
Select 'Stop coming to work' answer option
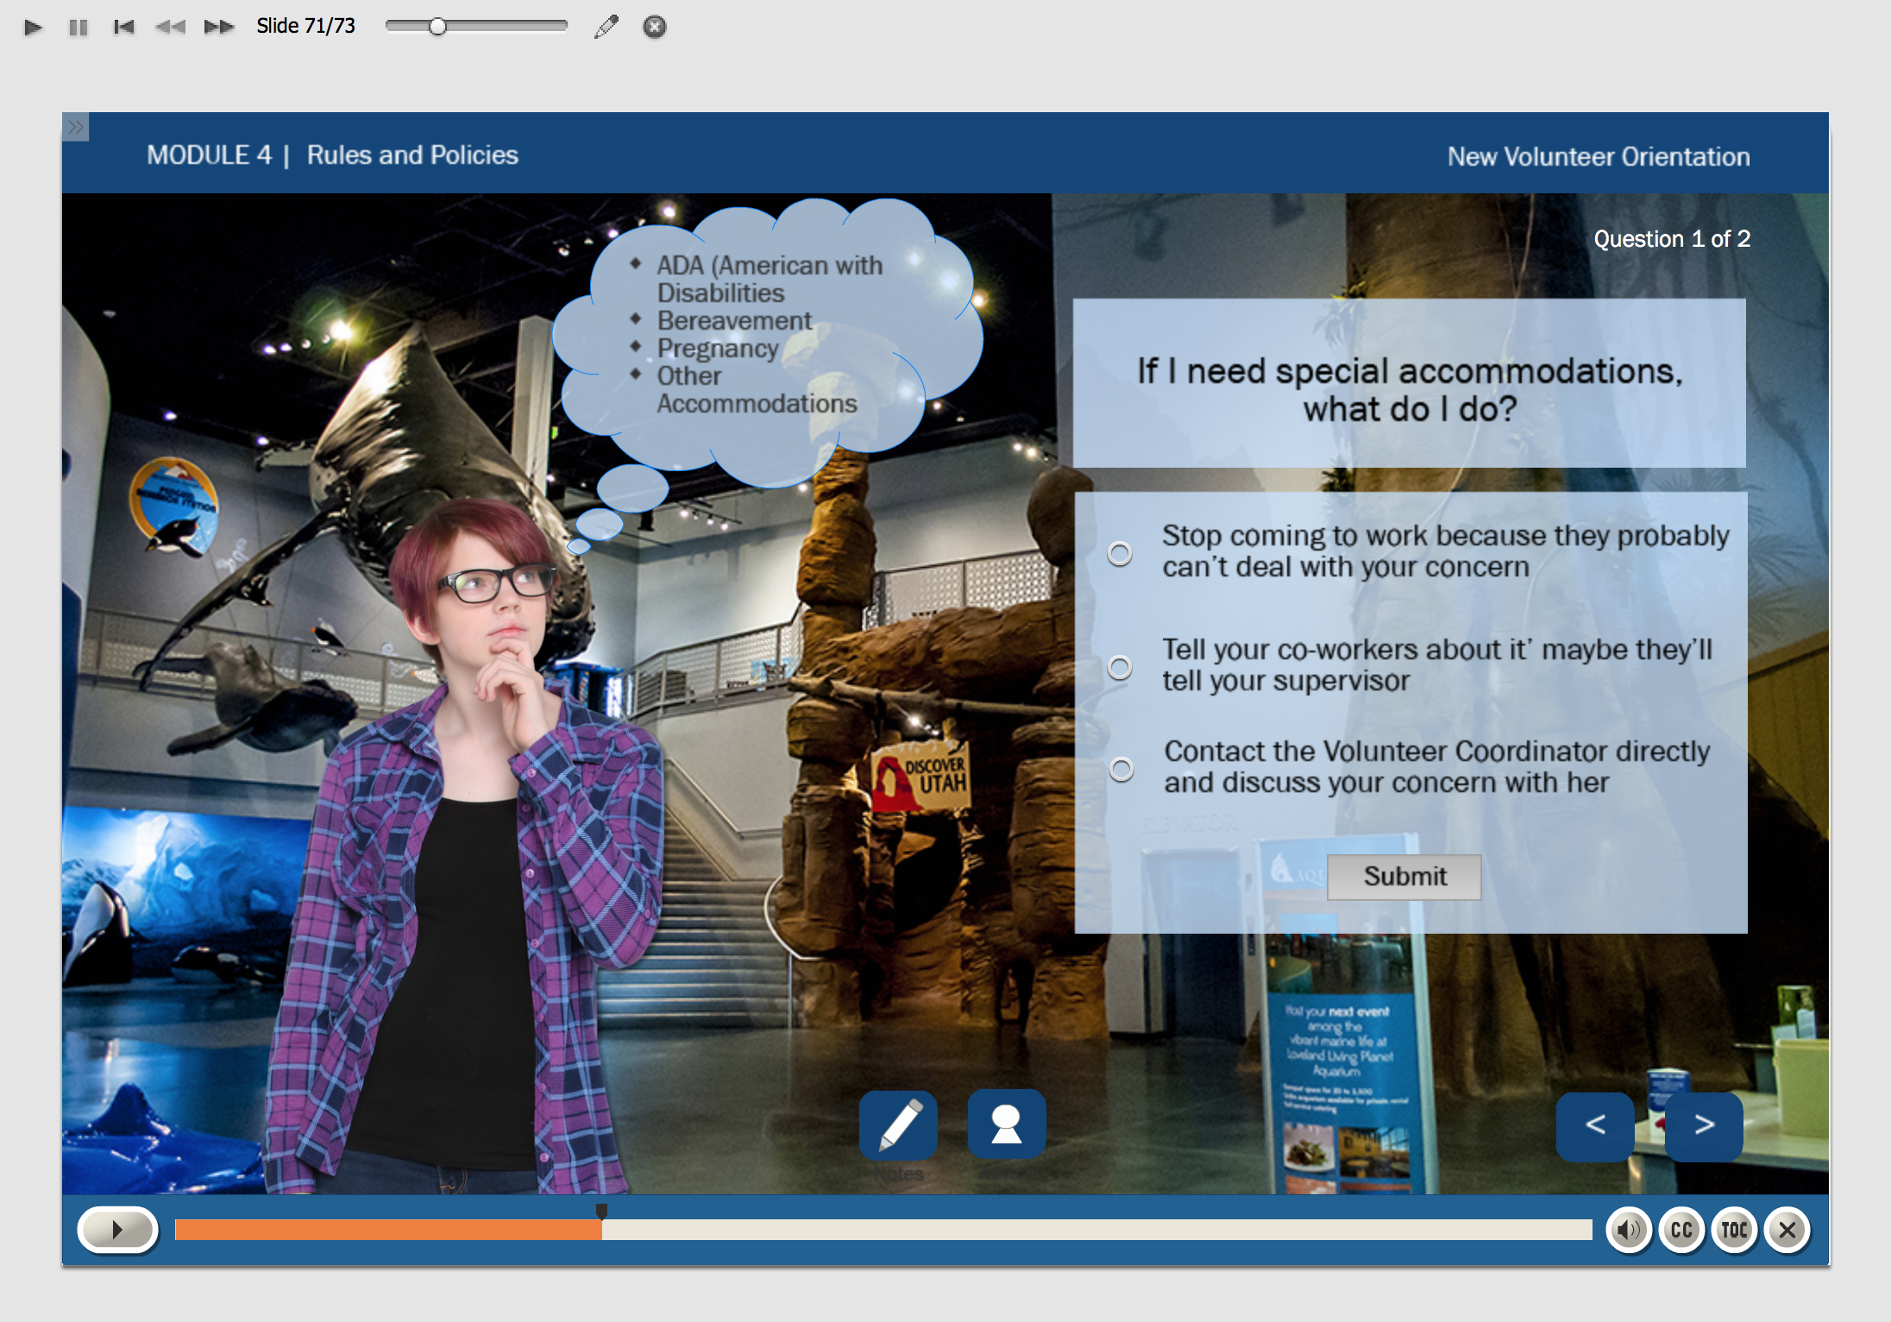coord(1120,553)
